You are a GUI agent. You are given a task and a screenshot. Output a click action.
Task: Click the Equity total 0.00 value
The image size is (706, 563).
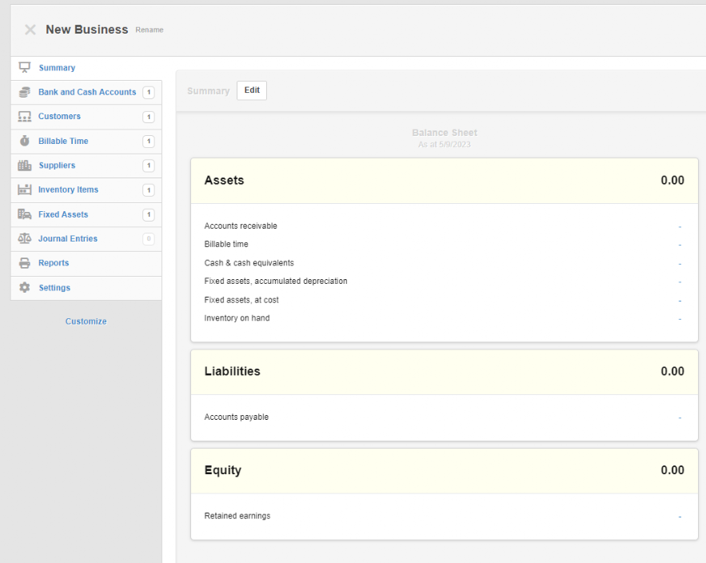click(672, 470)
